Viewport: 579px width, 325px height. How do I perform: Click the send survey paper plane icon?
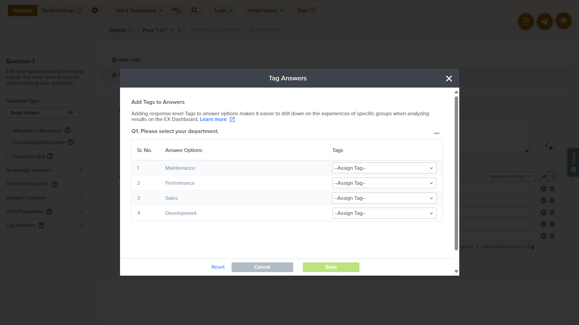pyautogui.click(x=544, y=21)
